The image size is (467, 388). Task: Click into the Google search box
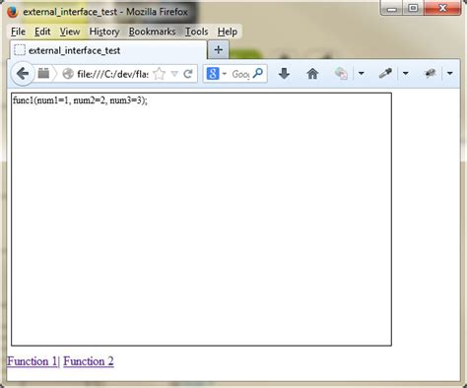240,74
